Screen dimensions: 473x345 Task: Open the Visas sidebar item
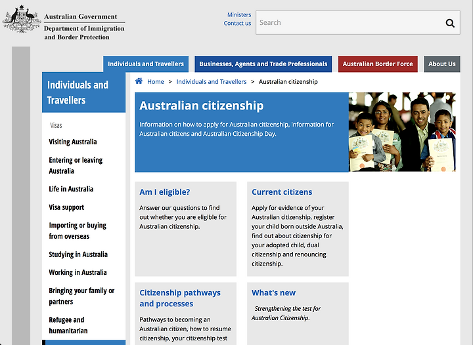click(56, 125)
